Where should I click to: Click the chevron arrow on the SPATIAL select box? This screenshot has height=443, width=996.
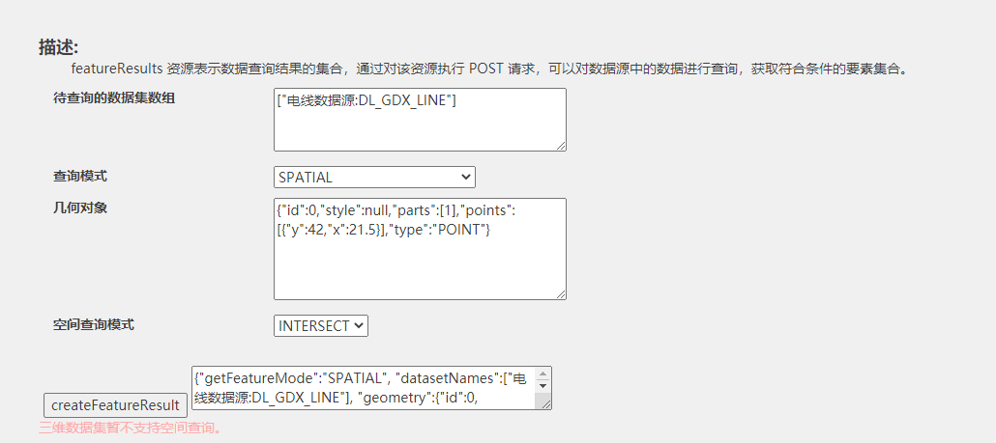(x=466, y=178)
